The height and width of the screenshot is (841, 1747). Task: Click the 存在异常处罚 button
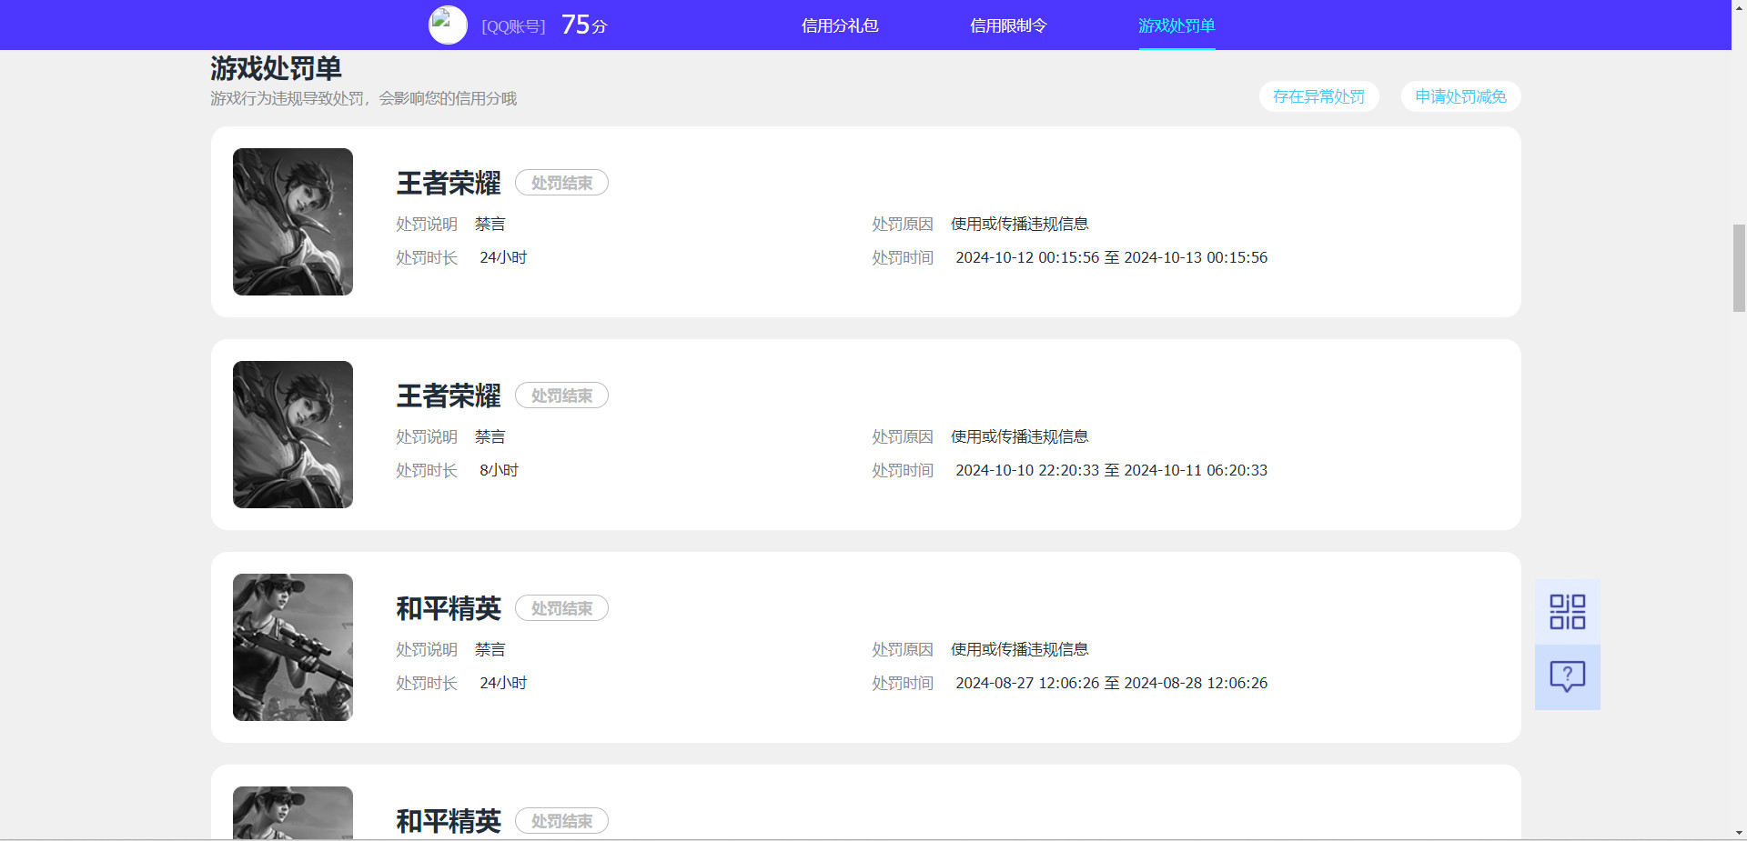coord(1318,96)
